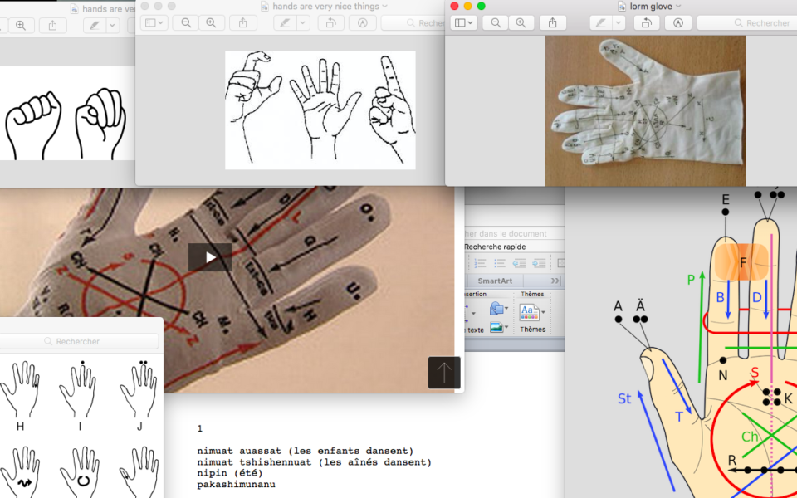The width and height of the screenshot is (797, 498).
Task: Click the decrease indent icon in Word
Action: click(x=520, y=263)
